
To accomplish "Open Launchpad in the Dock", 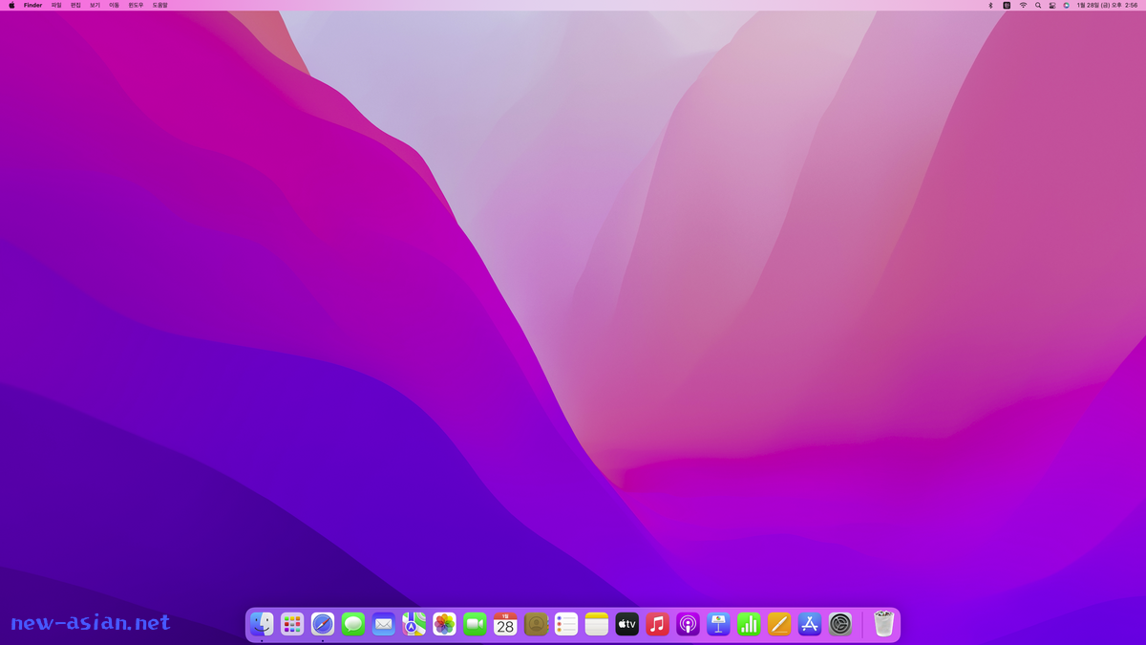I will coord(292,624).
